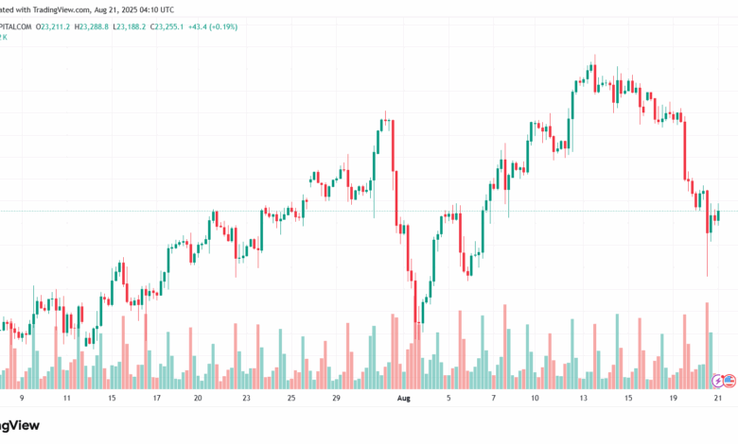Click the volume indicator value below symbol
This screenshot has width=738, height=444.
click(x=3, y=38)
